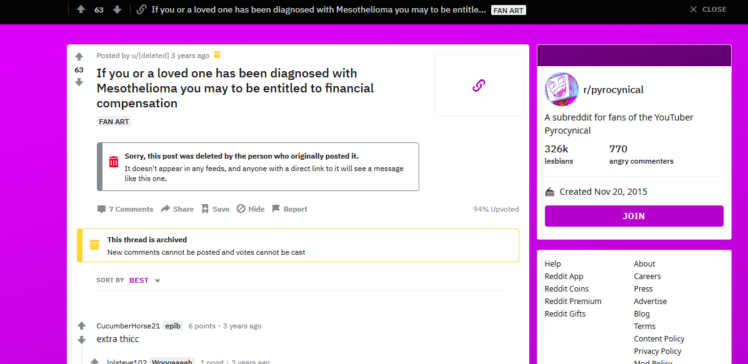
Task: Click the yellow archived icon next to post date
Action: (217, 55)
